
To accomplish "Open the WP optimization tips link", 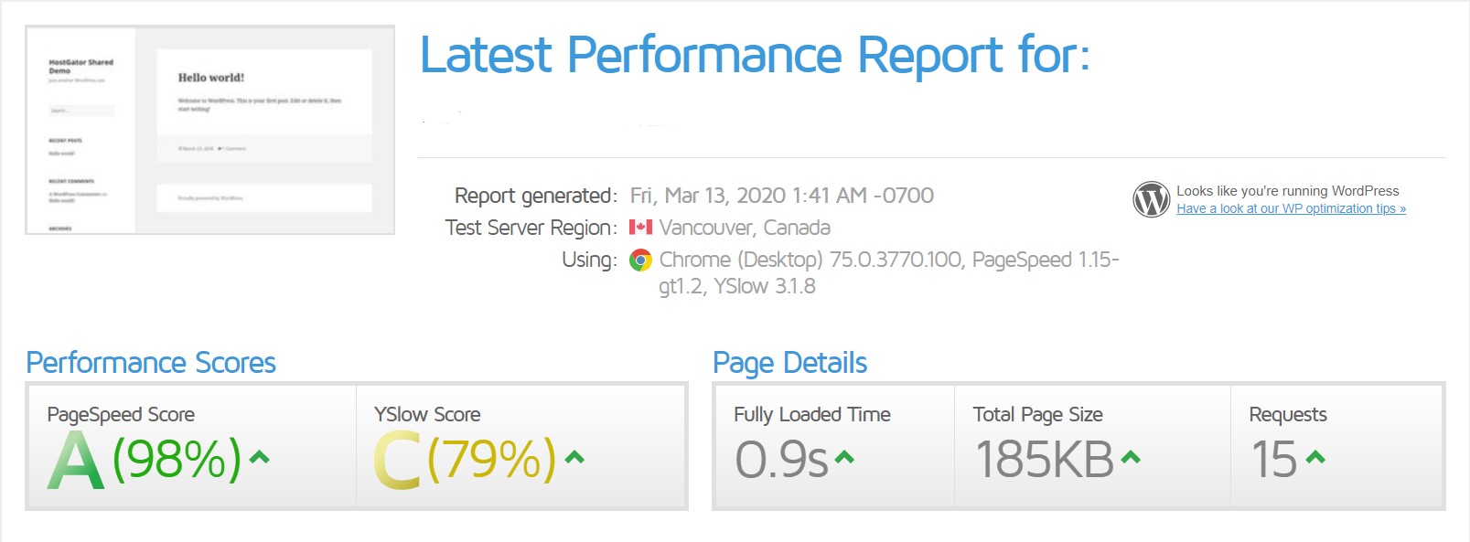I will click(1291, 208).
